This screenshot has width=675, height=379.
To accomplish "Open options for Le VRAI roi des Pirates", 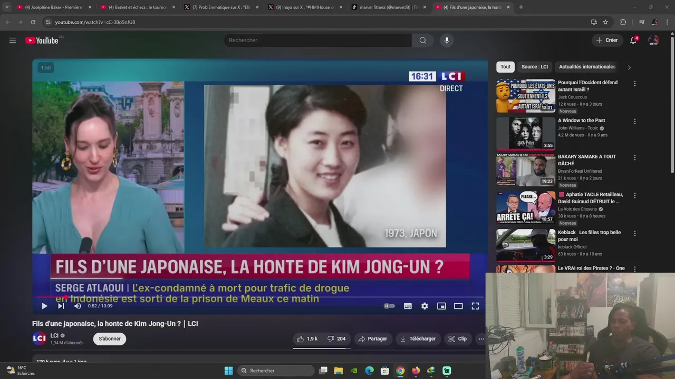I will click(635, 269).
